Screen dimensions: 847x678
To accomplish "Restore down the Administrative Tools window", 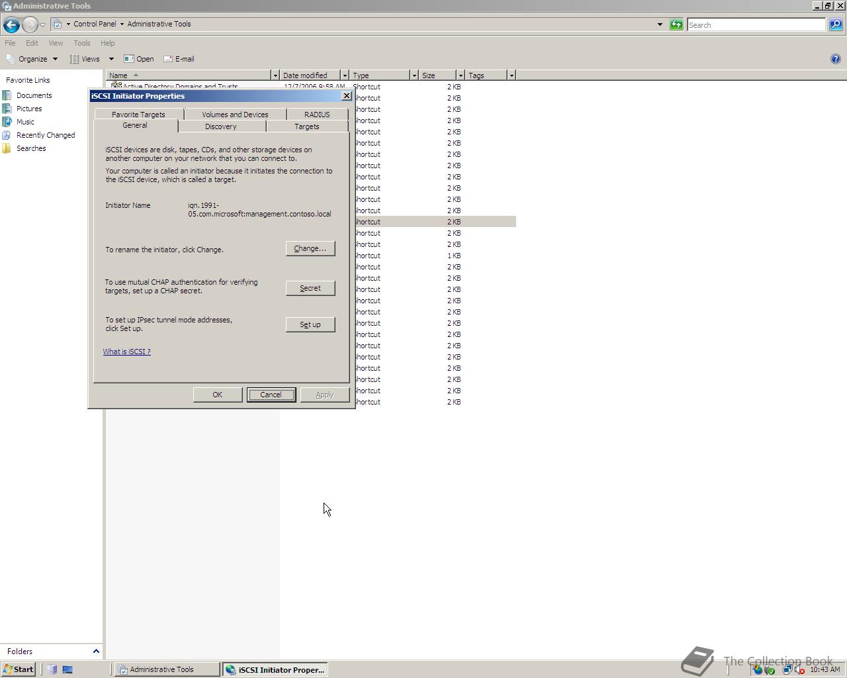I will (x=827, y=5).
